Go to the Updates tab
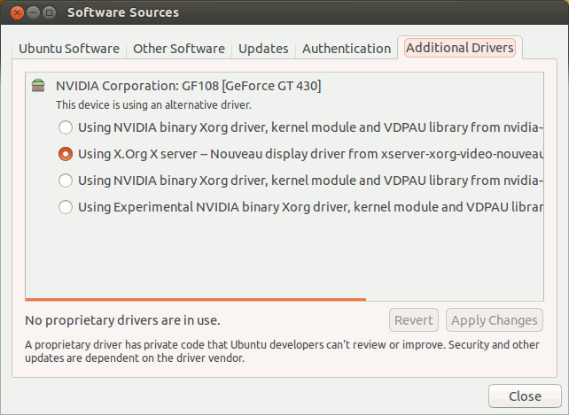 point(263,49)
